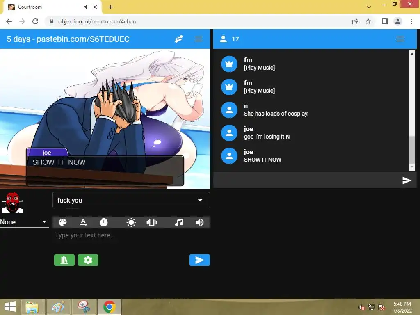Share this page icon in address bar
The width and height of the screenshot is (420, 315).
(355, 21)
